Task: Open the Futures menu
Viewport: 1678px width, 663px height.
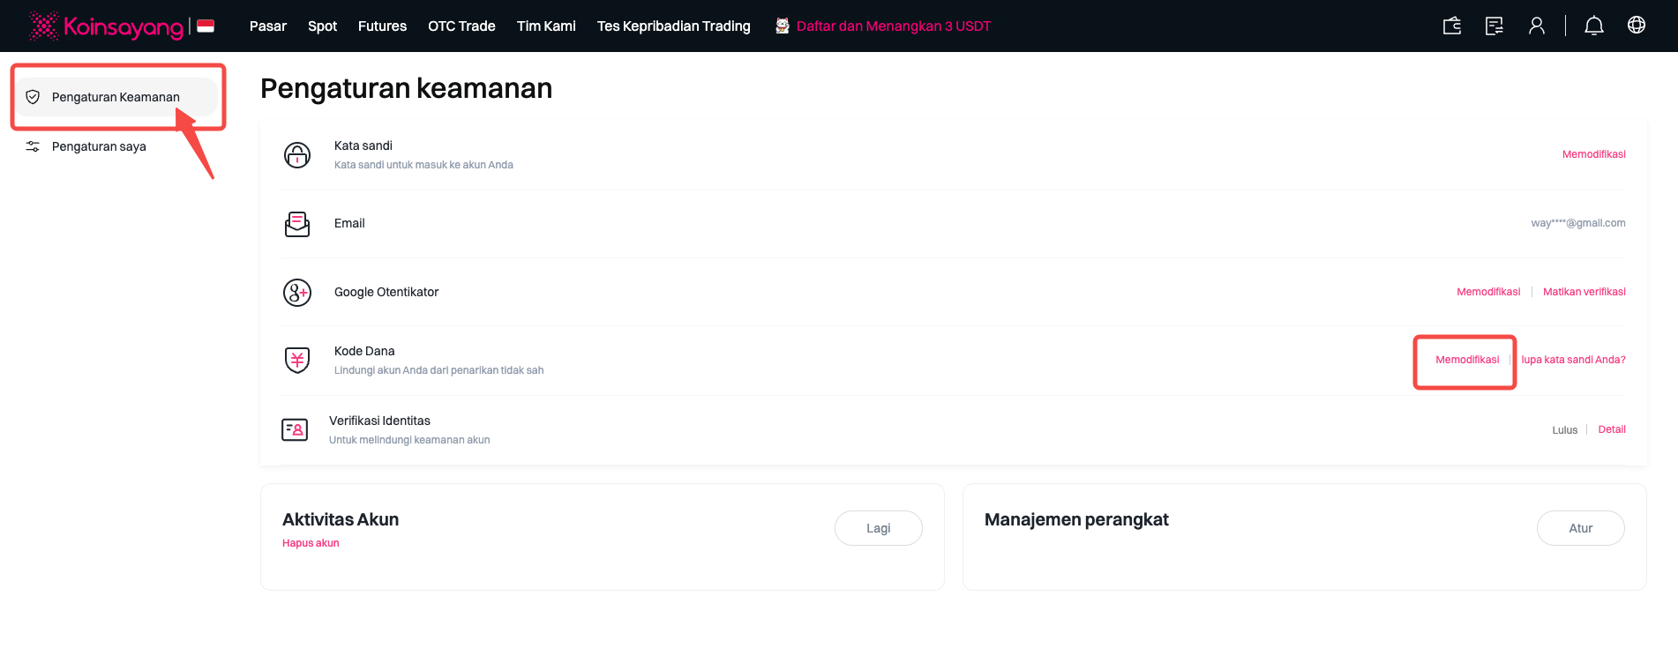Action: 382,26
